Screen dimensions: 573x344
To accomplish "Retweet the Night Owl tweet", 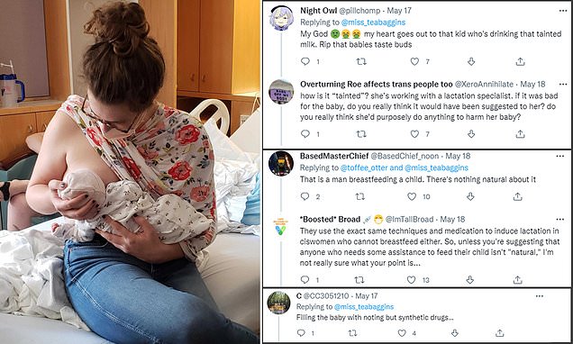I will pyautogui.click(x=361, y=61).
